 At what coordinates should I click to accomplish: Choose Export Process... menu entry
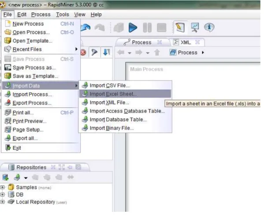41,103
